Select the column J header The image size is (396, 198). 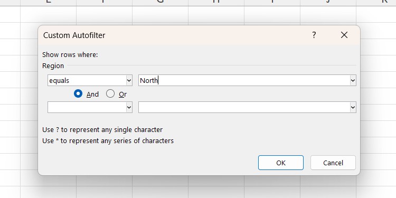pos(328,3)
